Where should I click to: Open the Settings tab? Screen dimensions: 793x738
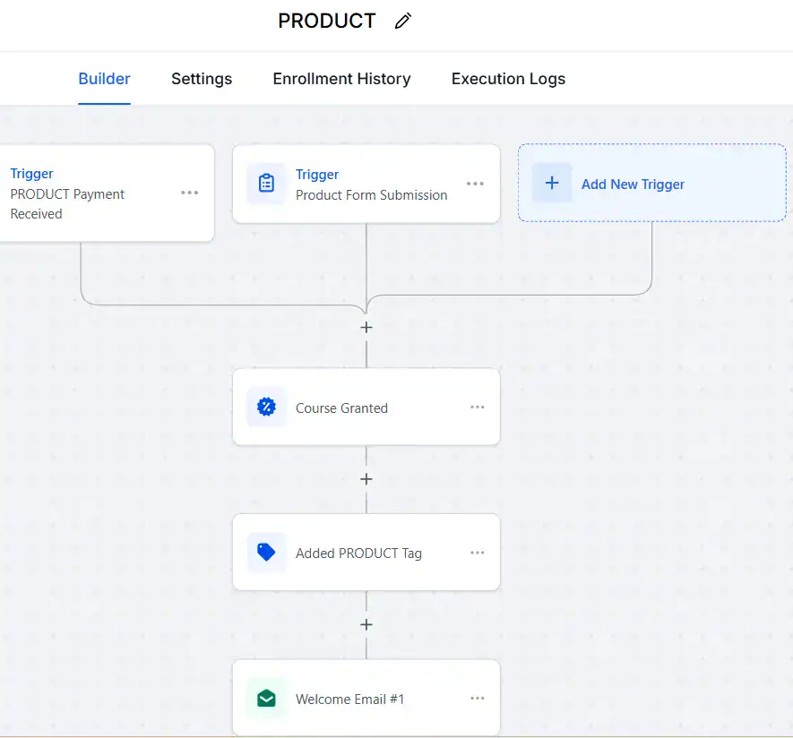pos(202,79)
